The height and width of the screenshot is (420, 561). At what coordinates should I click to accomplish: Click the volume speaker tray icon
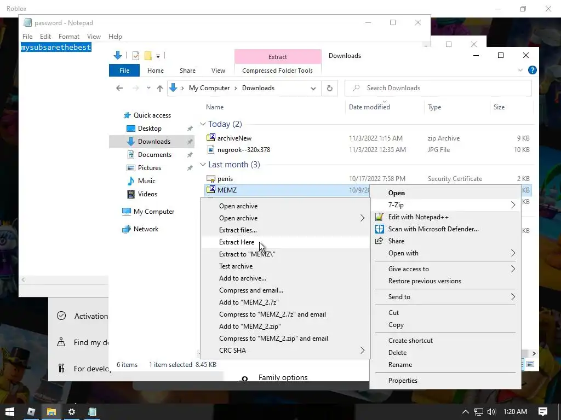point(491,412)
